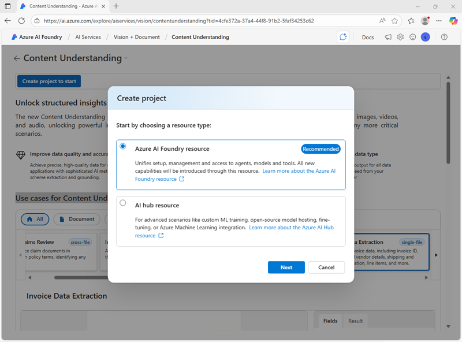Screen dimensions: 462x342
Task: Open the AI assistant chat icon
Action: point(343,37)
